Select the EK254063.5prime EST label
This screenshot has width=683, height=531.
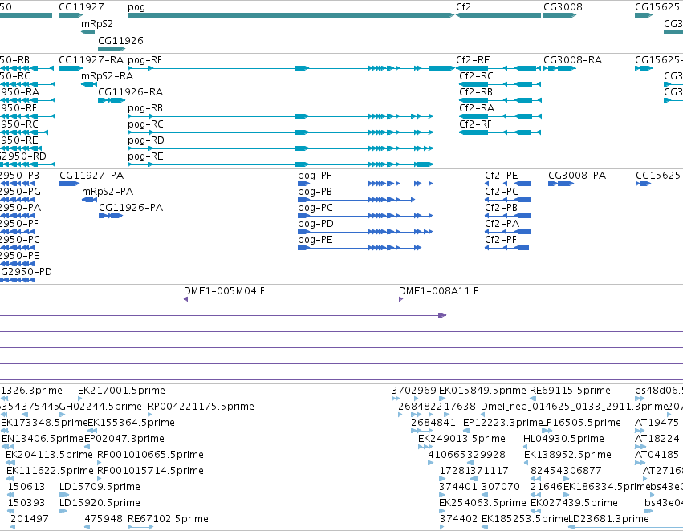(x=482, y=503)
